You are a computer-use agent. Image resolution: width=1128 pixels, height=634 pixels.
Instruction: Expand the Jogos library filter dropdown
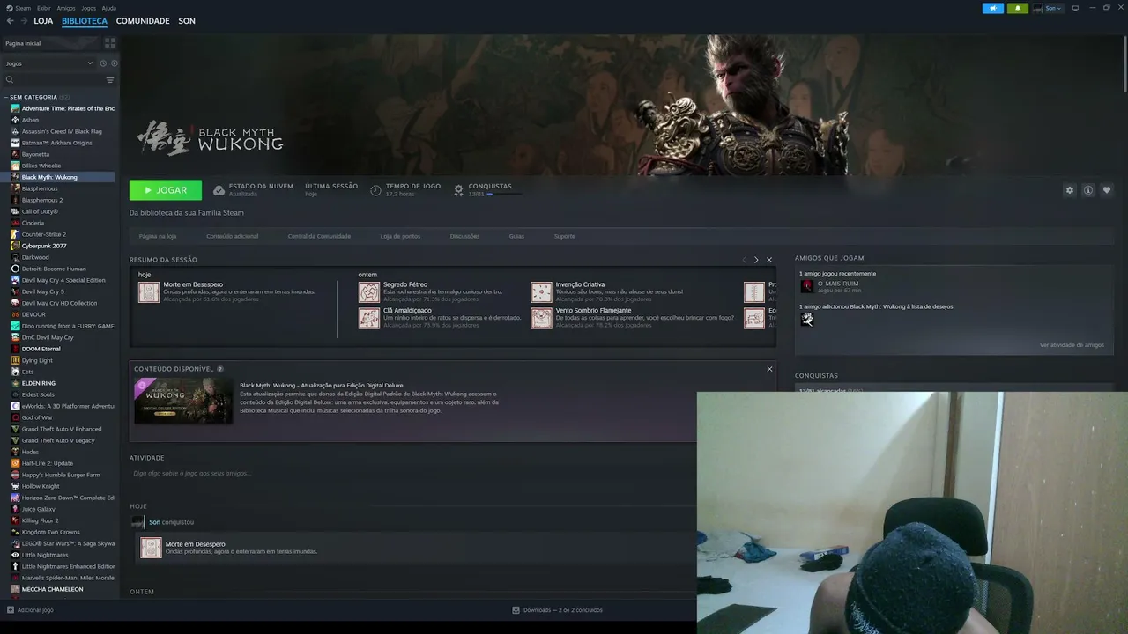point(48,63)
